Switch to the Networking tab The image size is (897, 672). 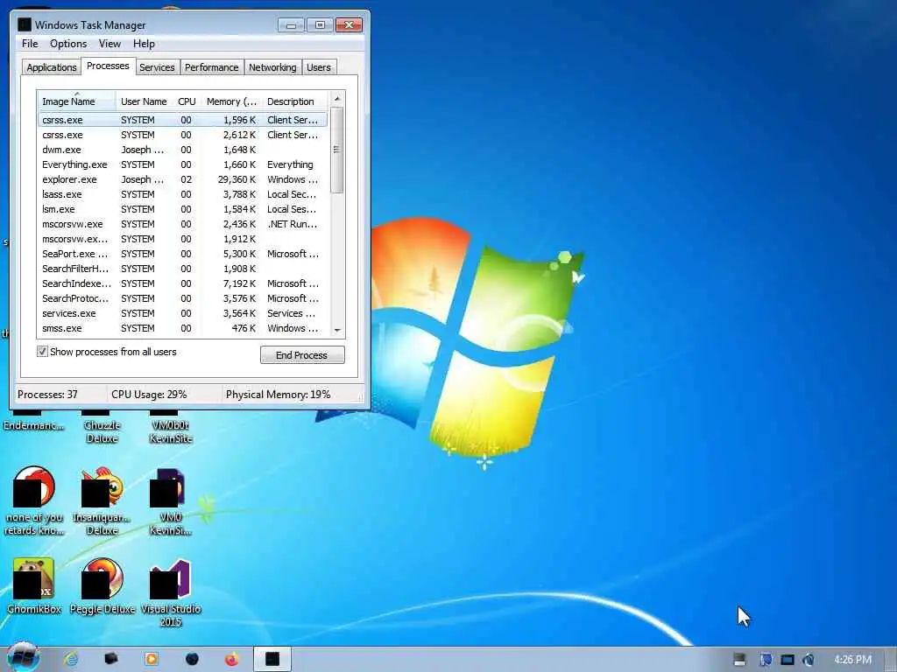[272, 67]
